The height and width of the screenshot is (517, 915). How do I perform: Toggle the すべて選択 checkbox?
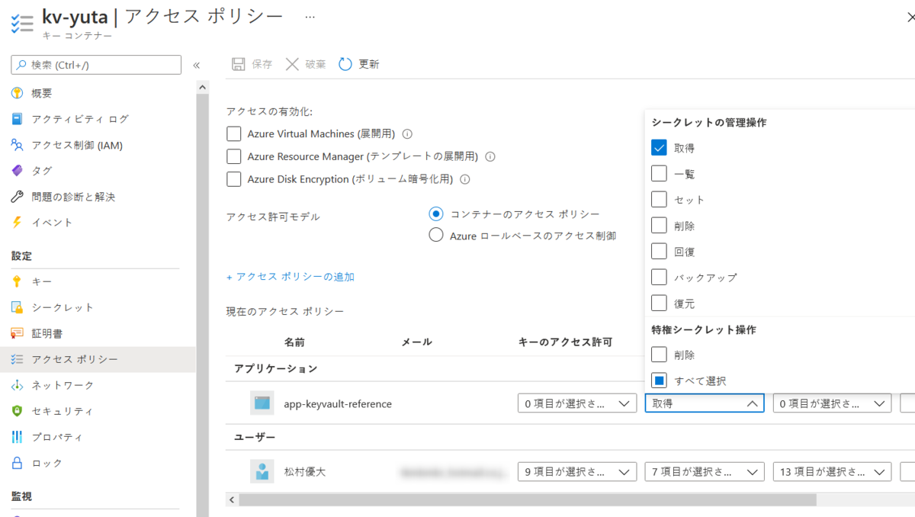pos(659,381)
